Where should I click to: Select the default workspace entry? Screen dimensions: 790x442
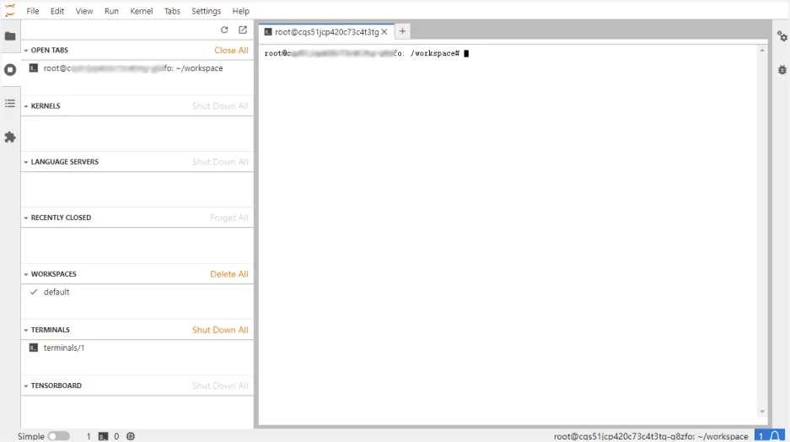[x=137, y=293]
